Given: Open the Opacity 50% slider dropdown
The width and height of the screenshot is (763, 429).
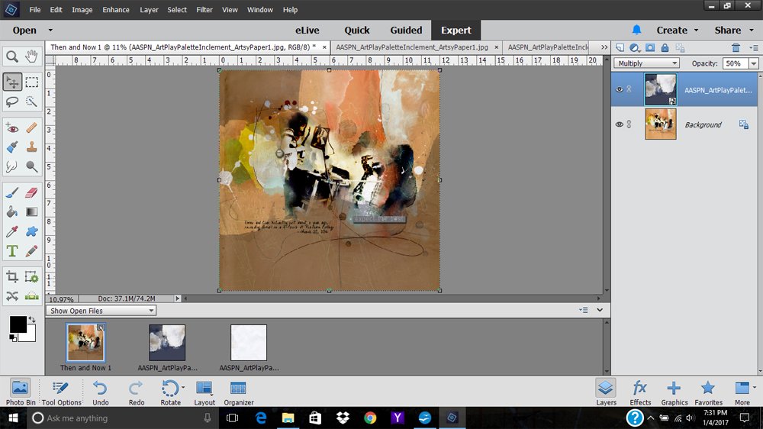Looking at the screenshot, I should click(x=754, y=63).
